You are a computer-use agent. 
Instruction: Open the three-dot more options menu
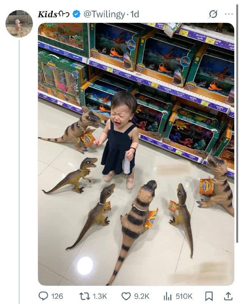tap(229, 14)
